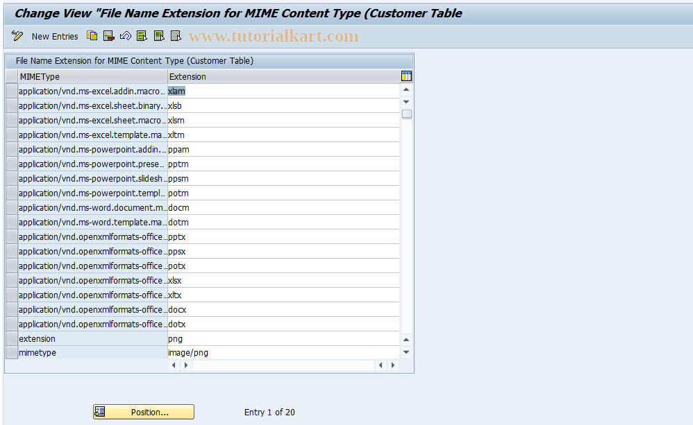Click the xlsb extension field

(283, 105)
